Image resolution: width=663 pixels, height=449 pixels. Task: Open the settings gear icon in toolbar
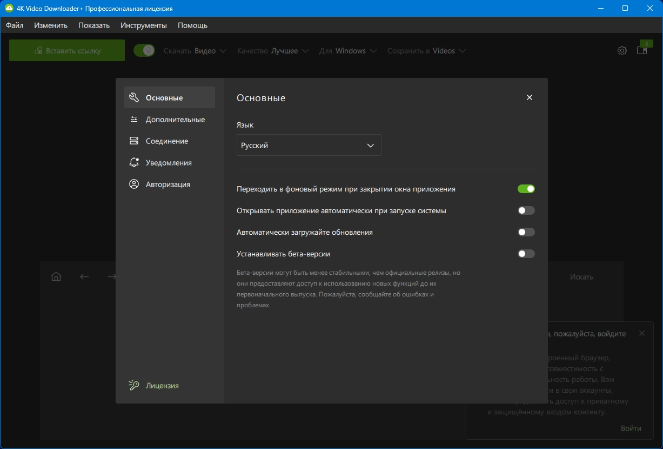[x=622, y=51]
